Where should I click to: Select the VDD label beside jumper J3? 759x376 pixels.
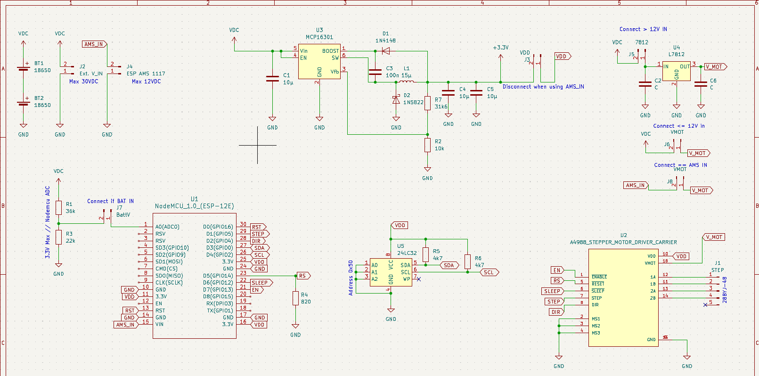point(563,56)
